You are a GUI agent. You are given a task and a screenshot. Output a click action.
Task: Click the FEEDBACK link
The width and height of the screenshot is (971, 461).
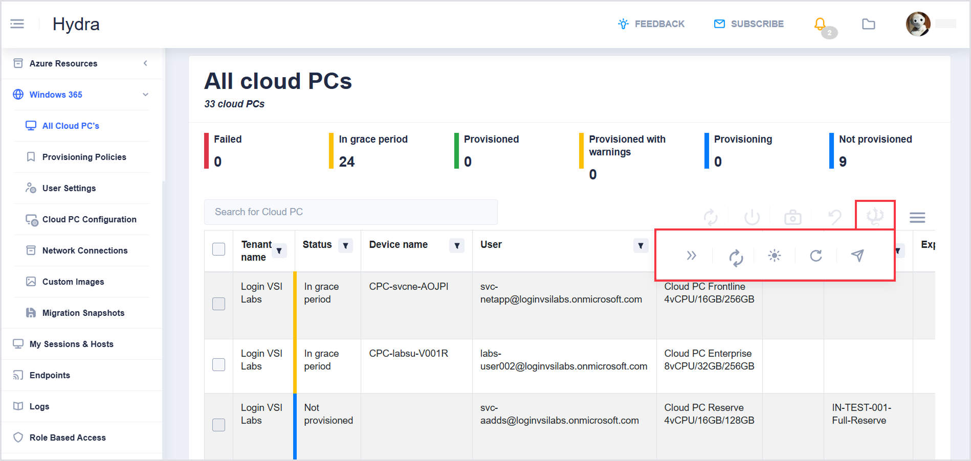[651, 24]
